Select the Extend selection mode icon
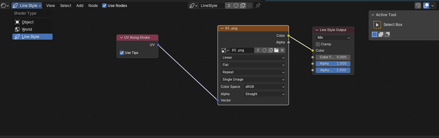 [381, 34]
